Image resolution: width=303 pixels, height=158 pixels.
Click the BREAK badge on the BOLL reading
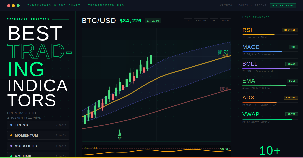click(292, 64)
